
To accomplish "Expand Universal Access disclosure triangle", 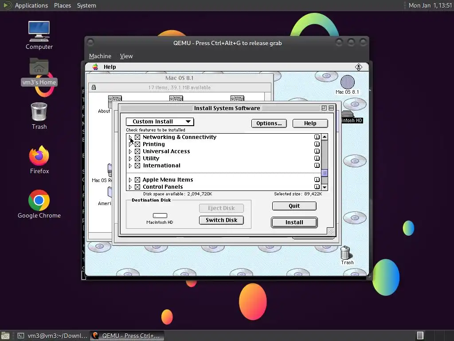I will point(130,151).
